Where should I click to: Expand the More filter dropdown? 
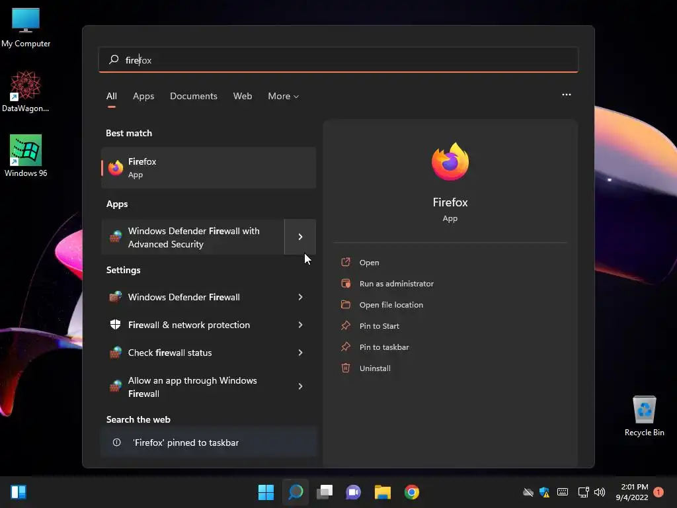tap(283, 97)
